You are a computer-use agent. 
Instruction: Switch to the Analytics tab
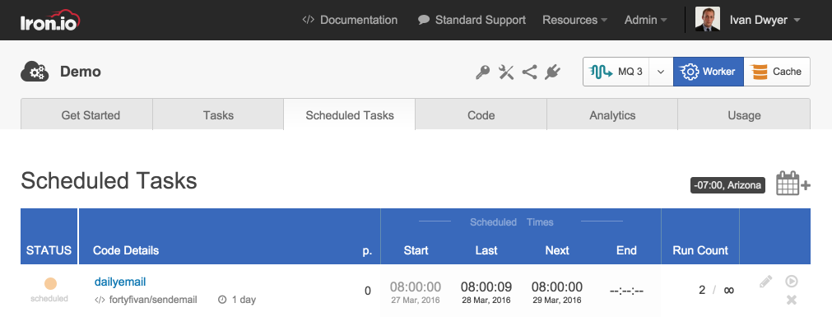click(612, 115)
